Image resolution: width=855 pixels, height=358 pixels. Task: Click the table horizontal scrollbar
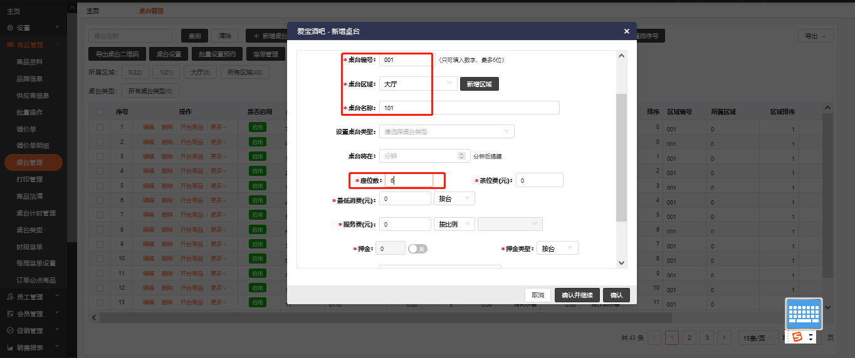click(386, 318)
